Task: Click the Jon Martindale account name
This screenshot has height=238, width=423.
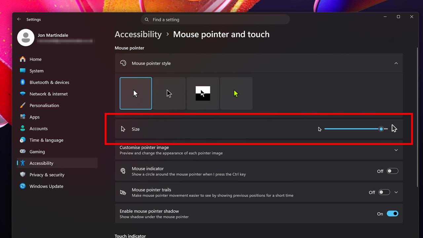Action: coord(53,35)
